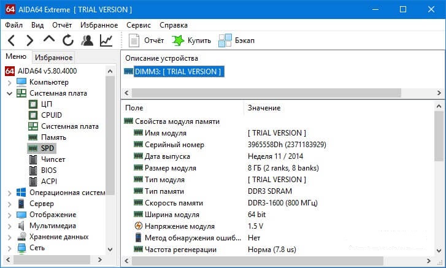Click the Бэкап toolbar button label
The height and width of the screenshot is (268, 446).
coord(245,40)
